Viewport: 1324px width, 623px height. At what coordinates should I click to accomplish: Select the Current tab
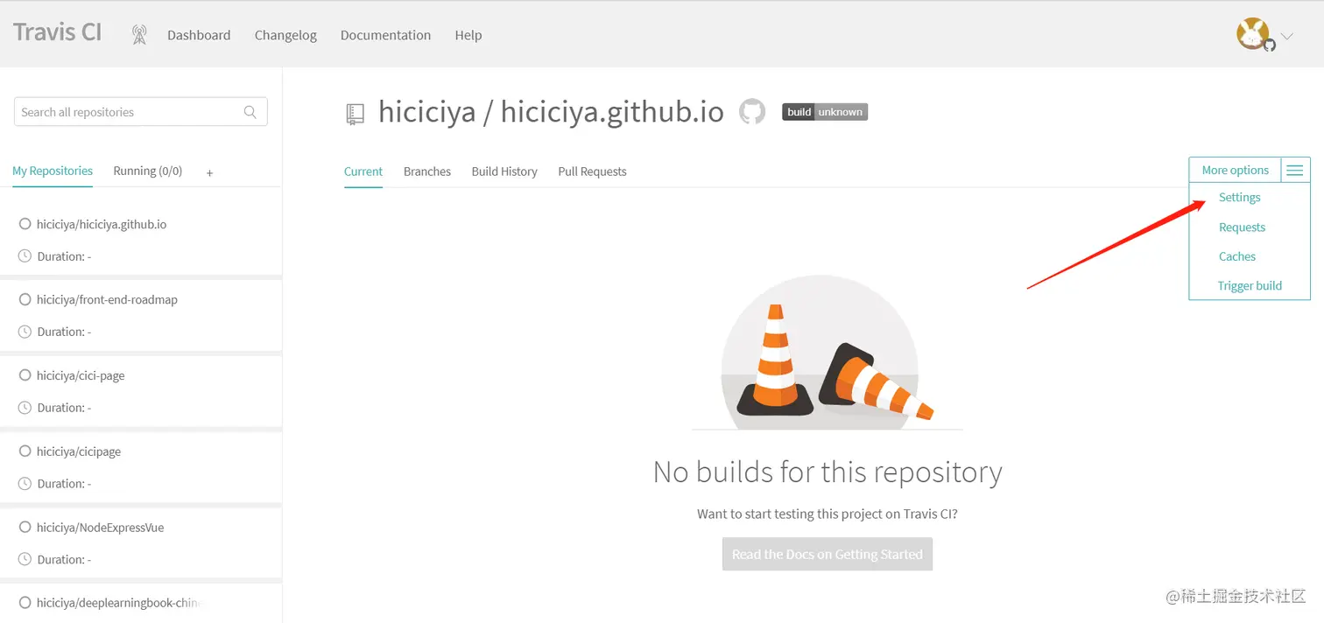(x=363, y=171)
